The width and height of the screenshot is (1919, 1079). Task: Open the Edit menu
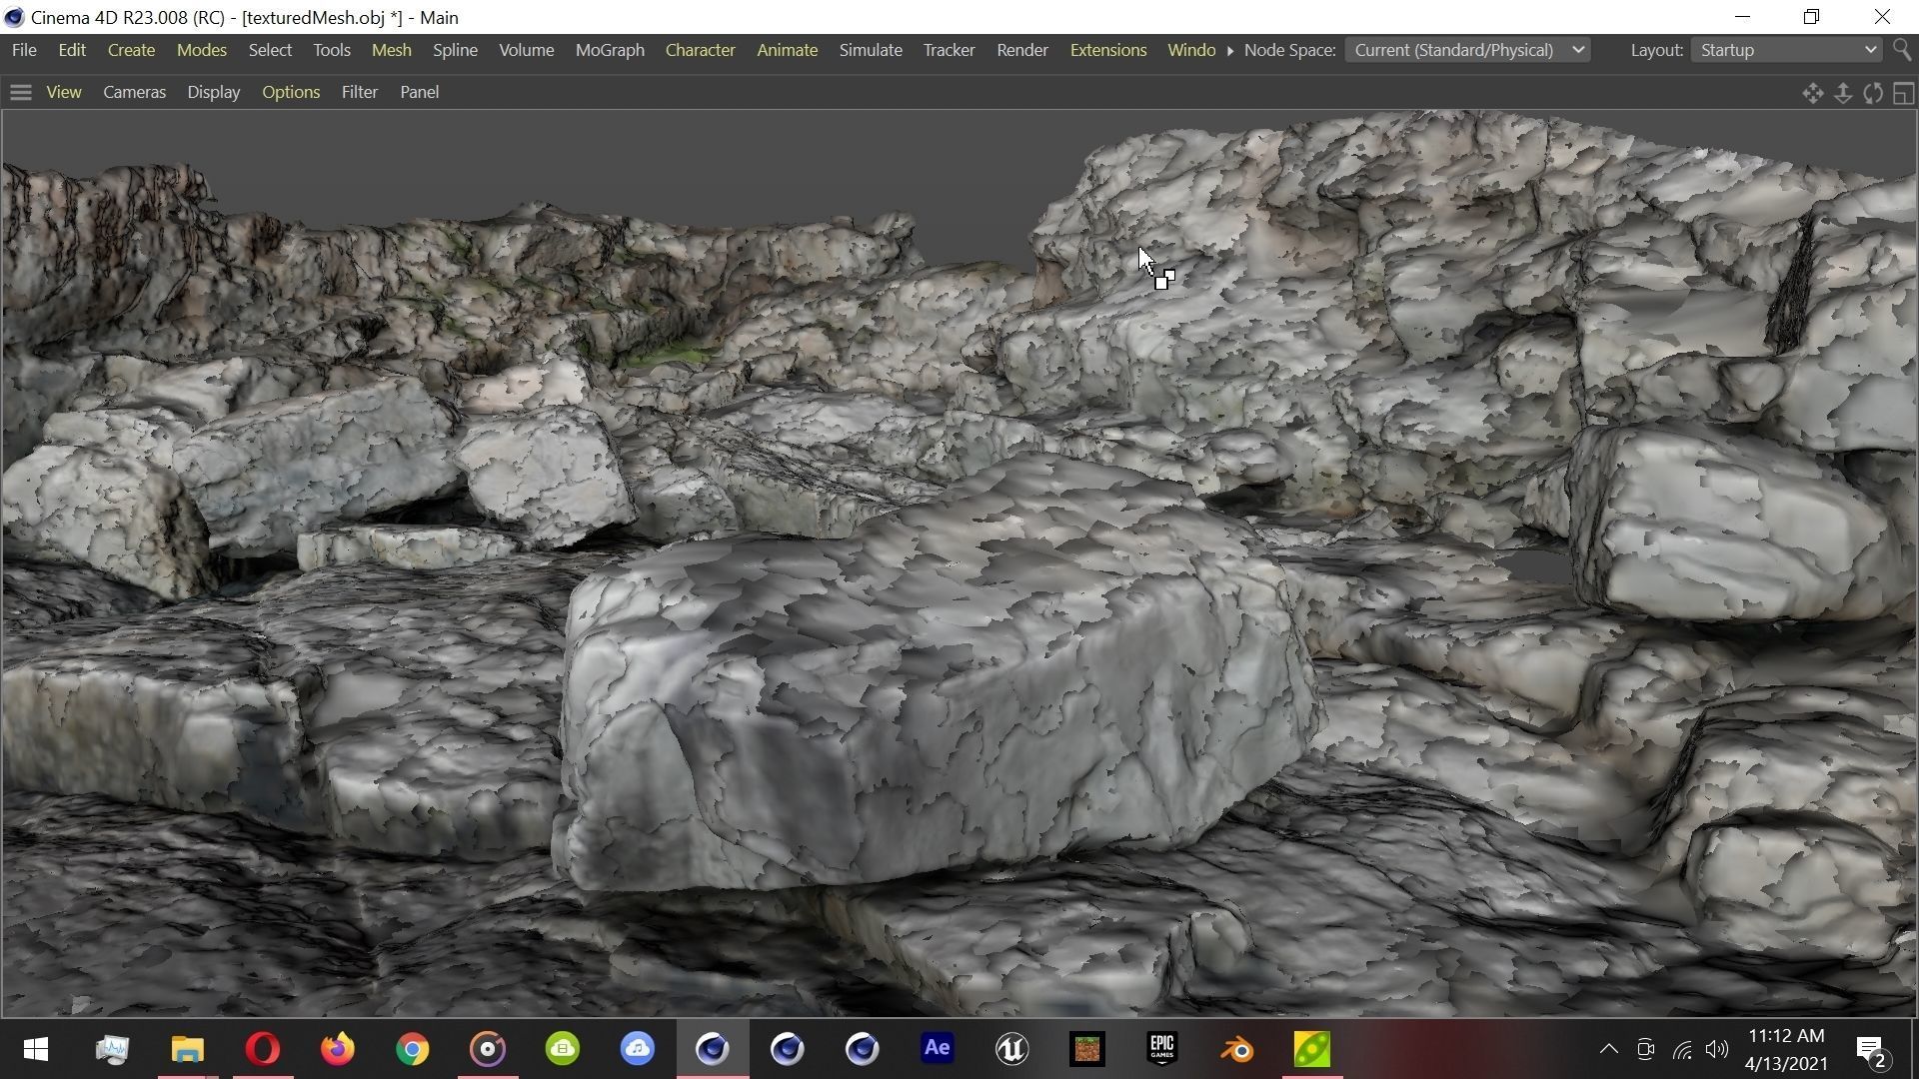click(72, 50)
